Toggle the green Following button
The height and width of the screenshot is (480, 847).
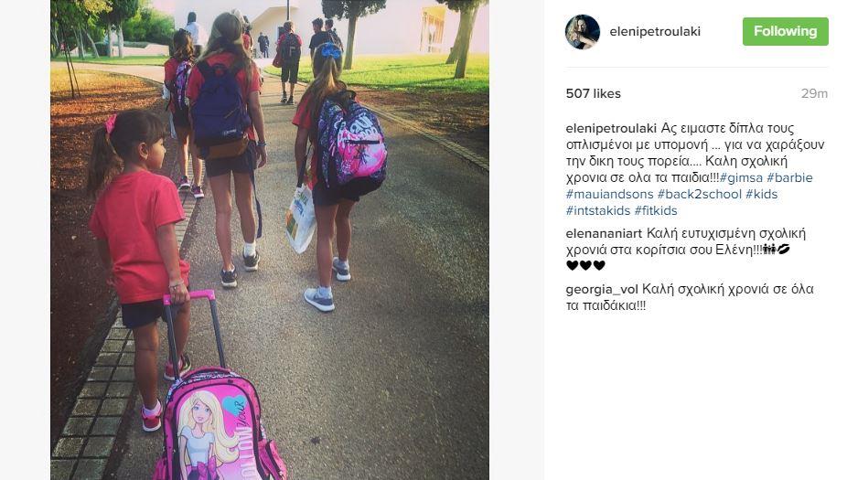point(786,31)
